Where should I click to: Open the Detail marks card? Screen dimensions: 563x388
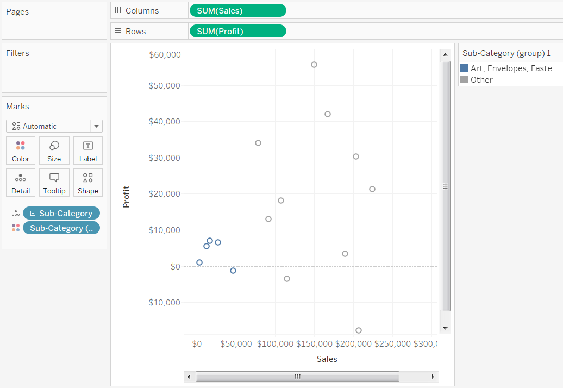click(x=21, y=183)
